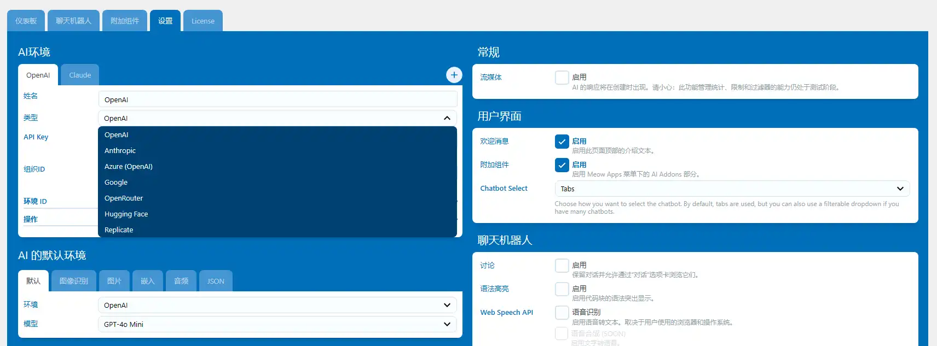The height and width of the screenshot is (346, 937).
Task: Switch to the 聊天机器人 tab
Action: point(73,21)
